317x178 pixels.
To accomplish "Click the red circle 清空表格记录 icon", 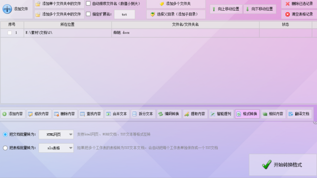I will pyautogui.click(x=287, y=15).
